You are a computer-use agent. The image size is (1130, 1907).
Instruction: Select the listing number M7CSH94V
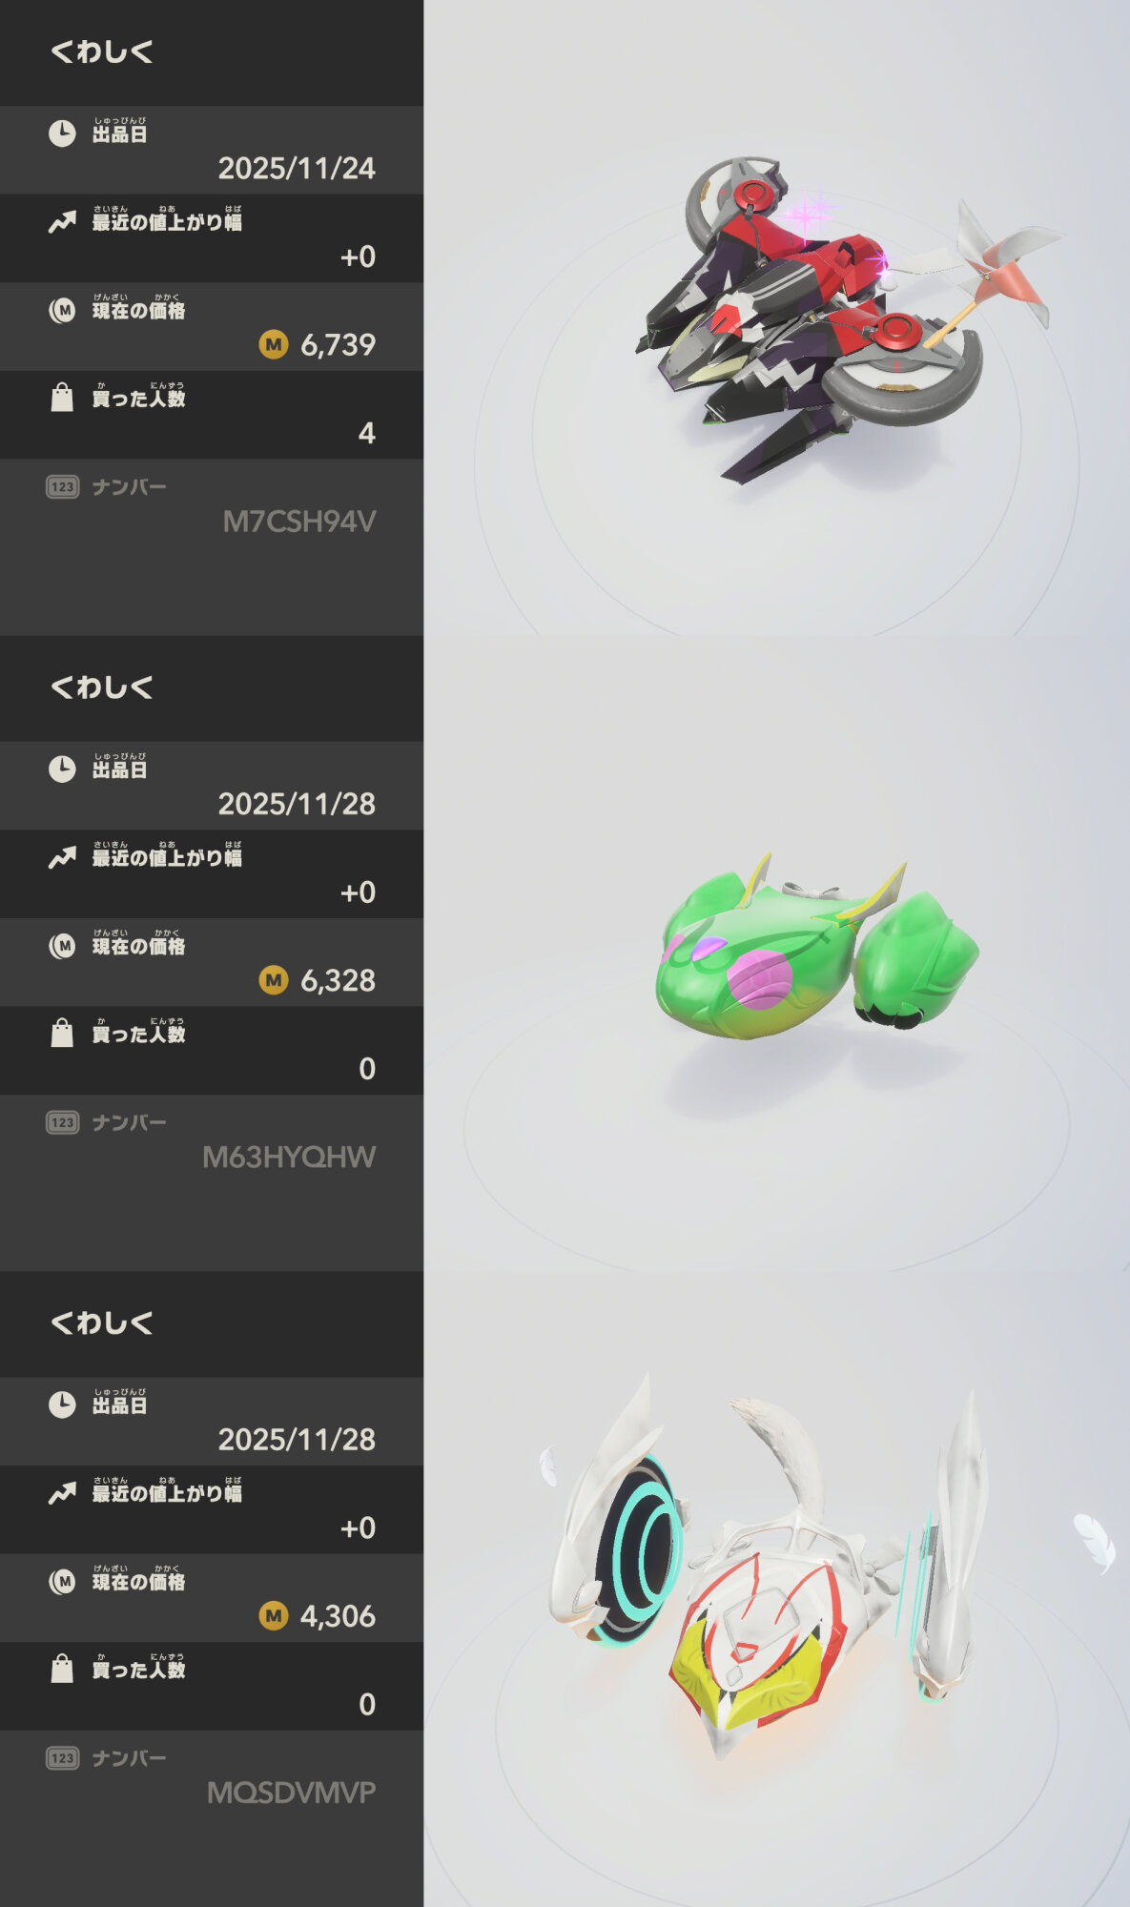[x=298, y=522]
